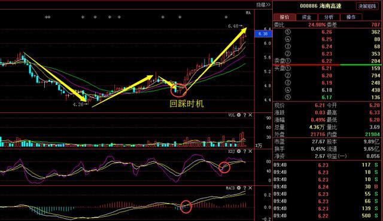Open MACD indicator settings gear

239,188
